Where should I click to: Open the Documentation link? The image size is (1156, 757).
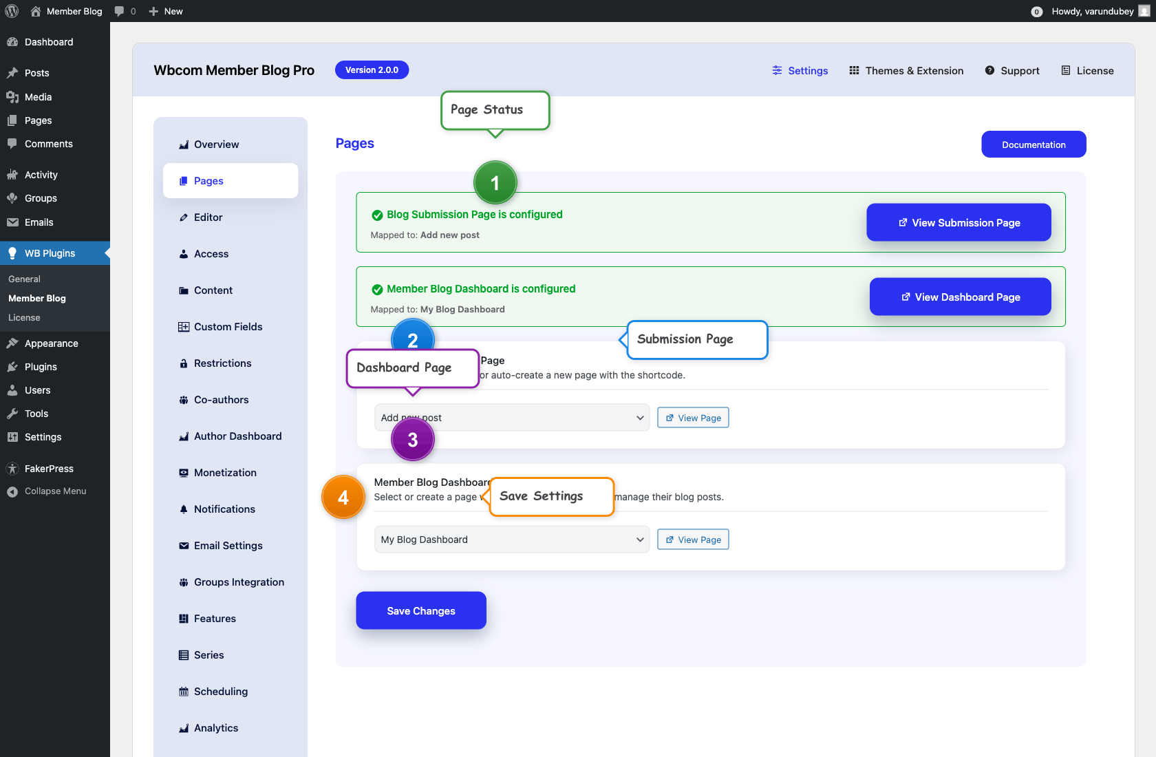(1034, 144)
